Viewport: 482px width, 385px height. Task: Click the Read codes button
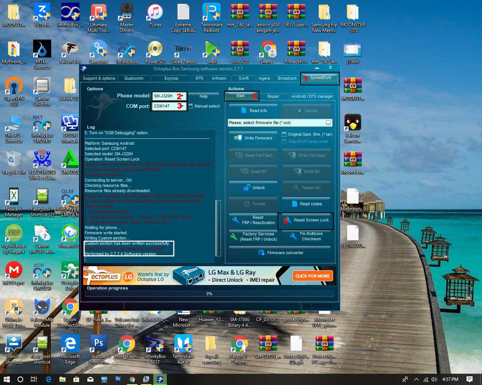(306, 204)
